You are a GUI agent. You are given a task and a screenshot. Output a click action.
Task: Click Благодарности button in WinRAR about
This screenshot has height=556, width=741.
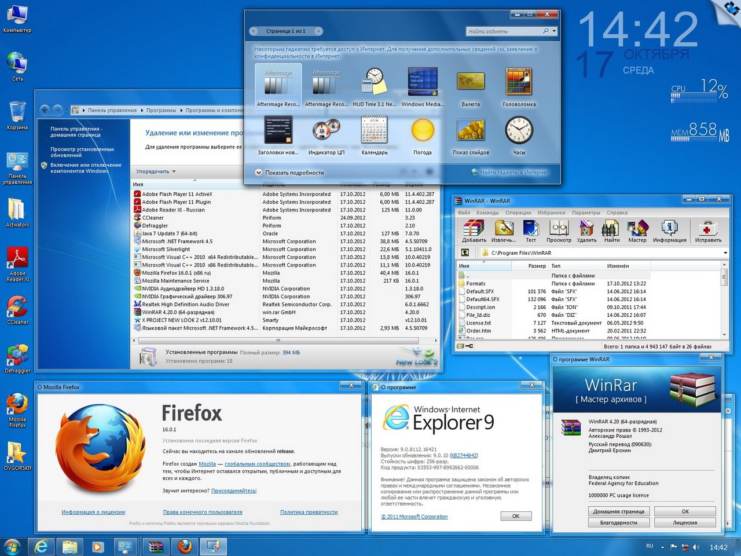[x=619, y=522]
